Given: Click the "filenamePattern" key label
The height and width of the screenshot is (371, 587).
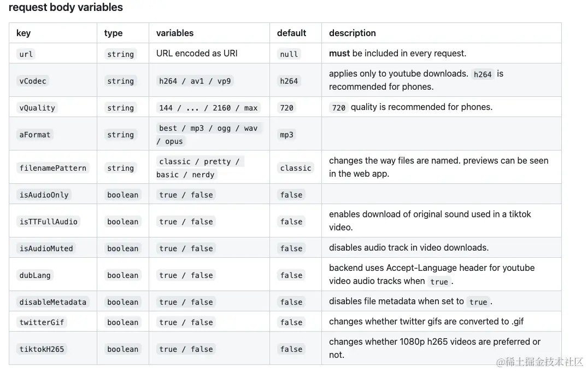Looking at the screenshot, I should pos(53,168).
